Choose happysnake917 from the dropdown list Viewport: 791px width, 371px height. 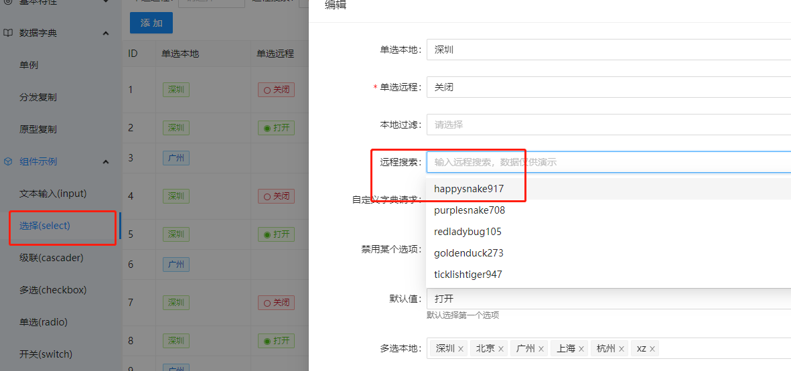[x=608, y=189]
